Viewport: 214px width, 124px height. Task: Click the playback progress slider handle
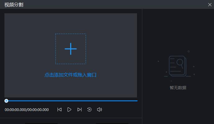point(6,101)
